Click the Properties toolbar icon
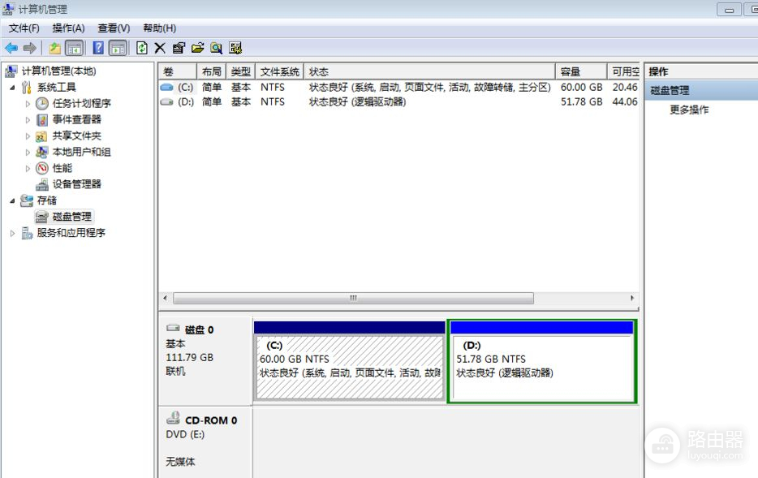Image resolution: width=758 pixels, height=478 pixels. (179, 48)
